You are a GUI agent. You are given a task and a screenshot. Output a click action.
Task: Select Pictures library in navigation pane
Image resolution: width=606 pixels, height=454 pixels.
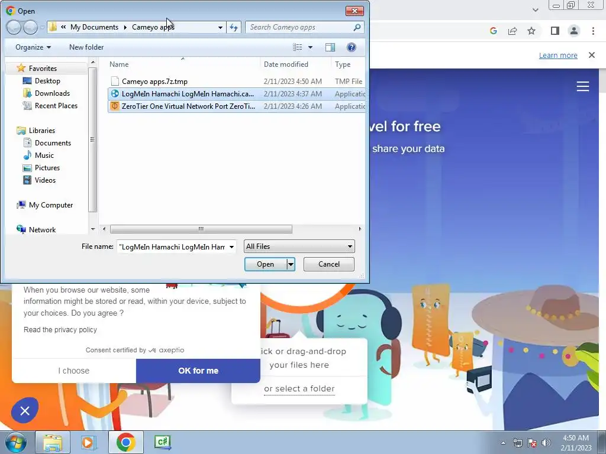47,168
